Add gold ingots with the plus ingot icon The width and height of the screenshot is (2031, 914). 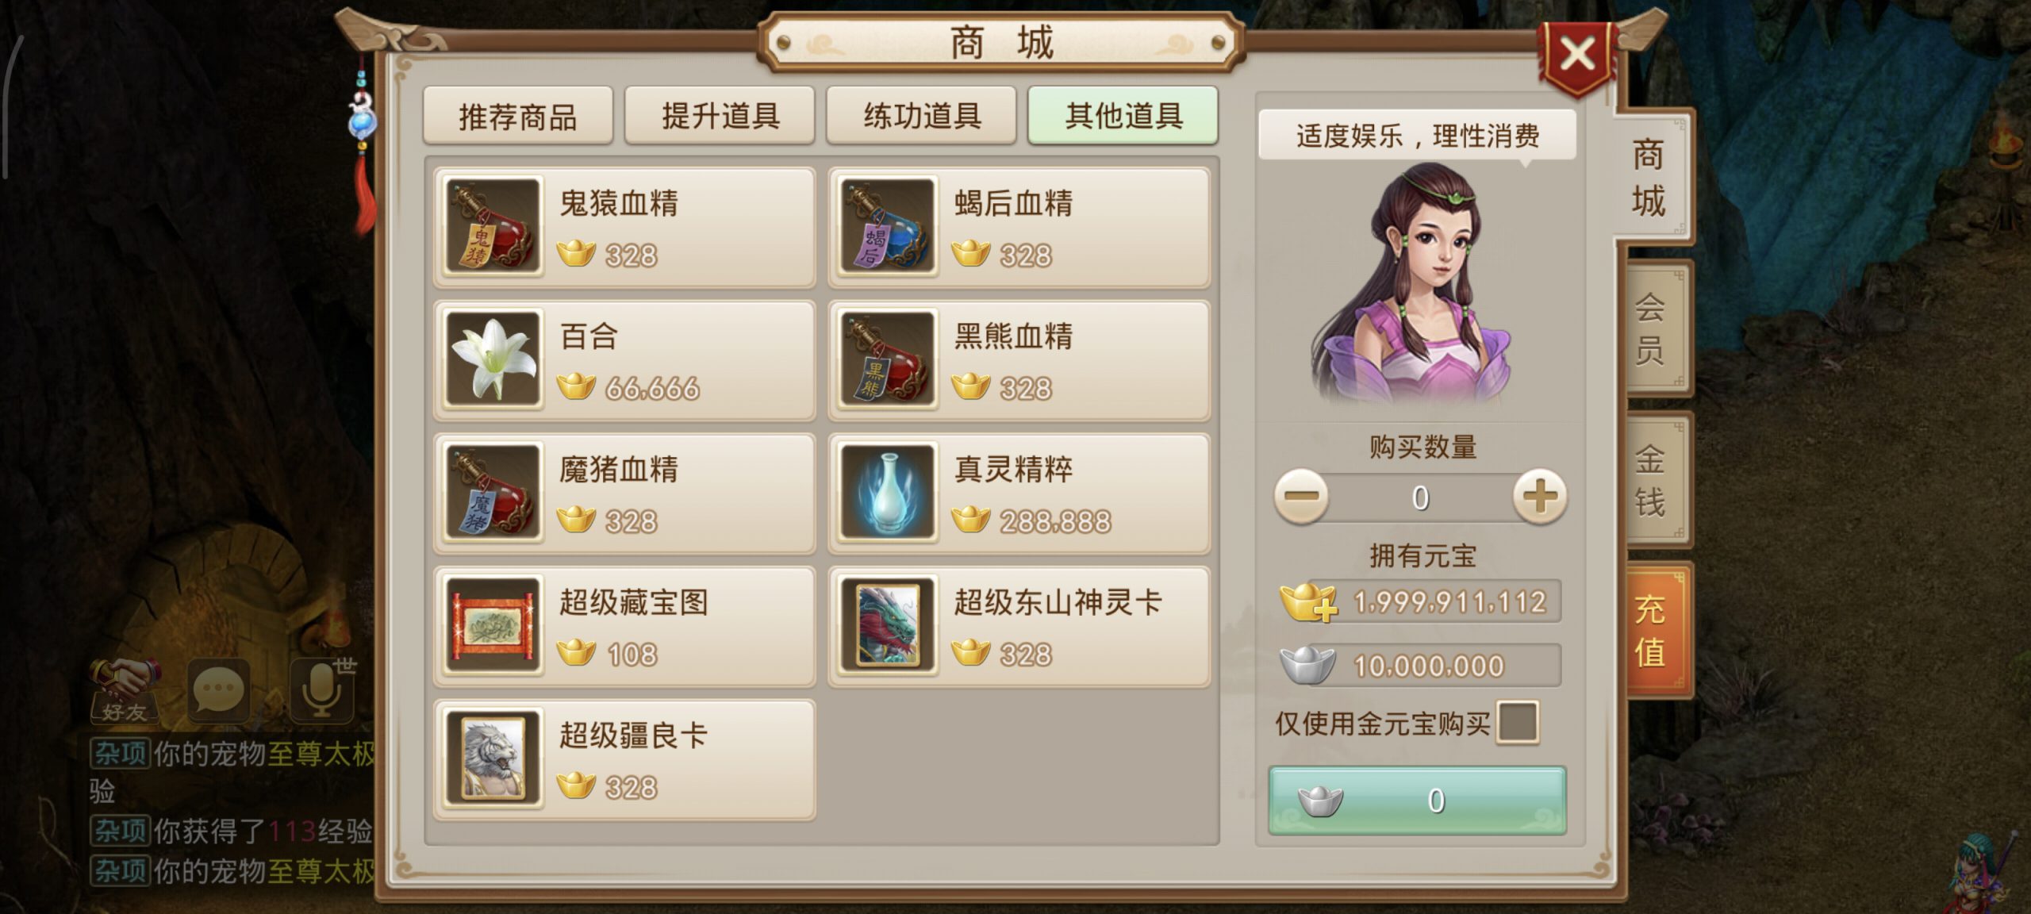(1307, 601)
